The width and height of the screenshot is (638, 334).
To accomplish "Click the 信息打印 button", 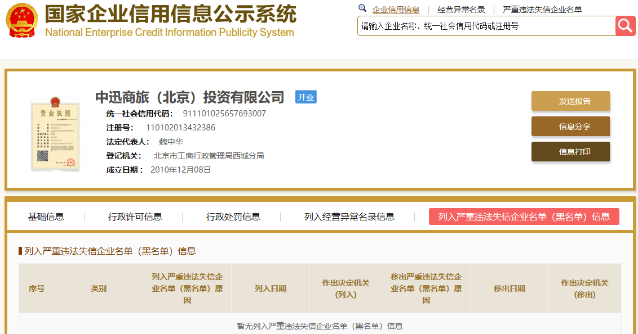I will point(570,151).
